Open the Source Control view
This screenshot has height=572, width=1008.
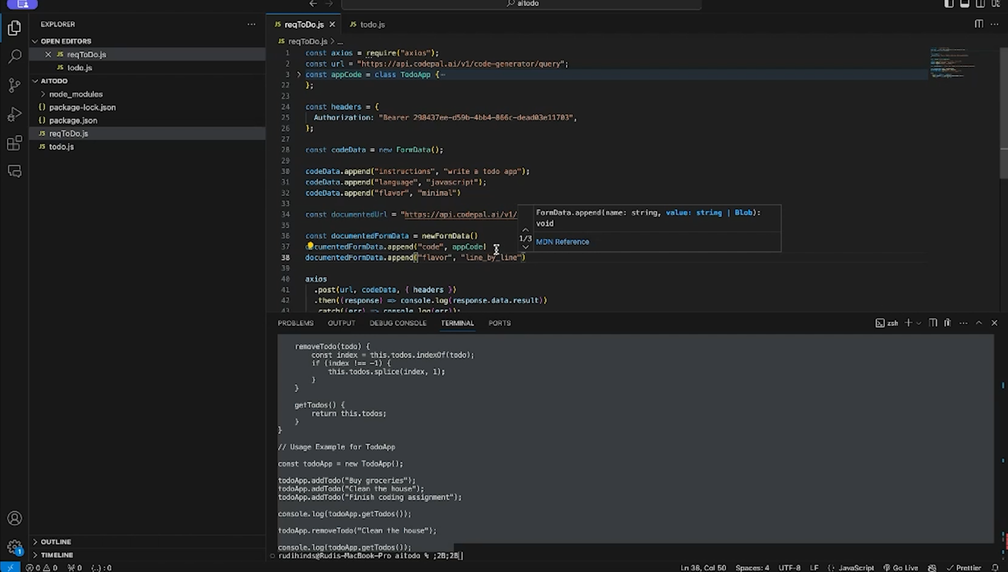14,85
